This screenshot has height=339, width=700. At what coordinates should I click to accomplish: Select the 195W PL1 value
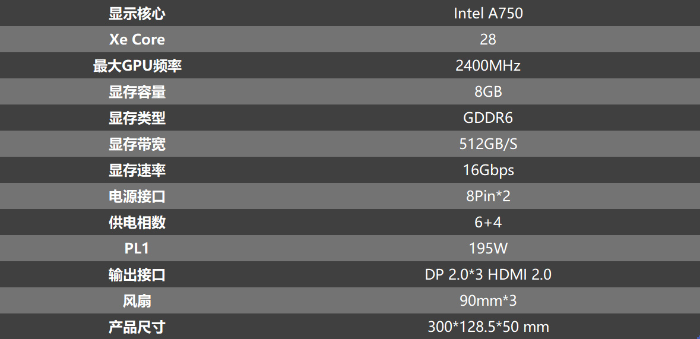[488, 248]
